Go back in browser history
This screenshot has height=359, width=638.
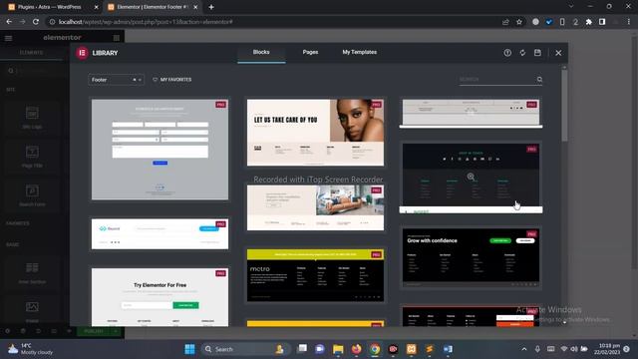point(9,22)
